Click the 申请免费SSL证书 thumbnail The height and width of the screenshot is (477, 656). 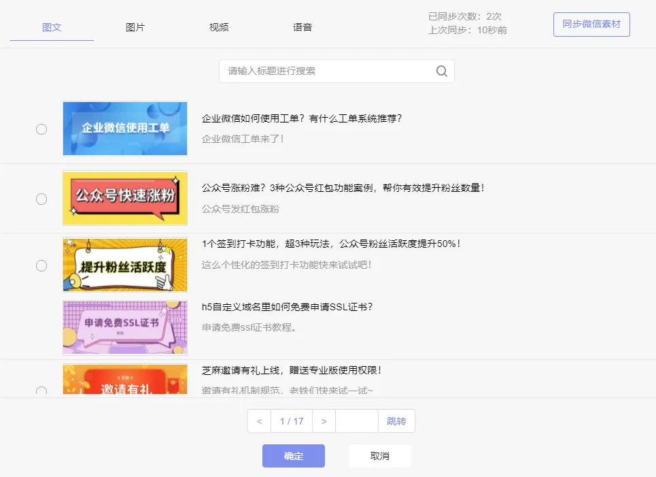coord(125,328)
